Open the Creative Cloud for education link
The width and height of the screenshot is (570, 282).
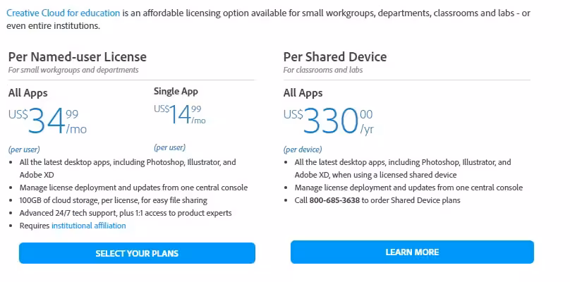pyautogui.click(x=62, y=13)
